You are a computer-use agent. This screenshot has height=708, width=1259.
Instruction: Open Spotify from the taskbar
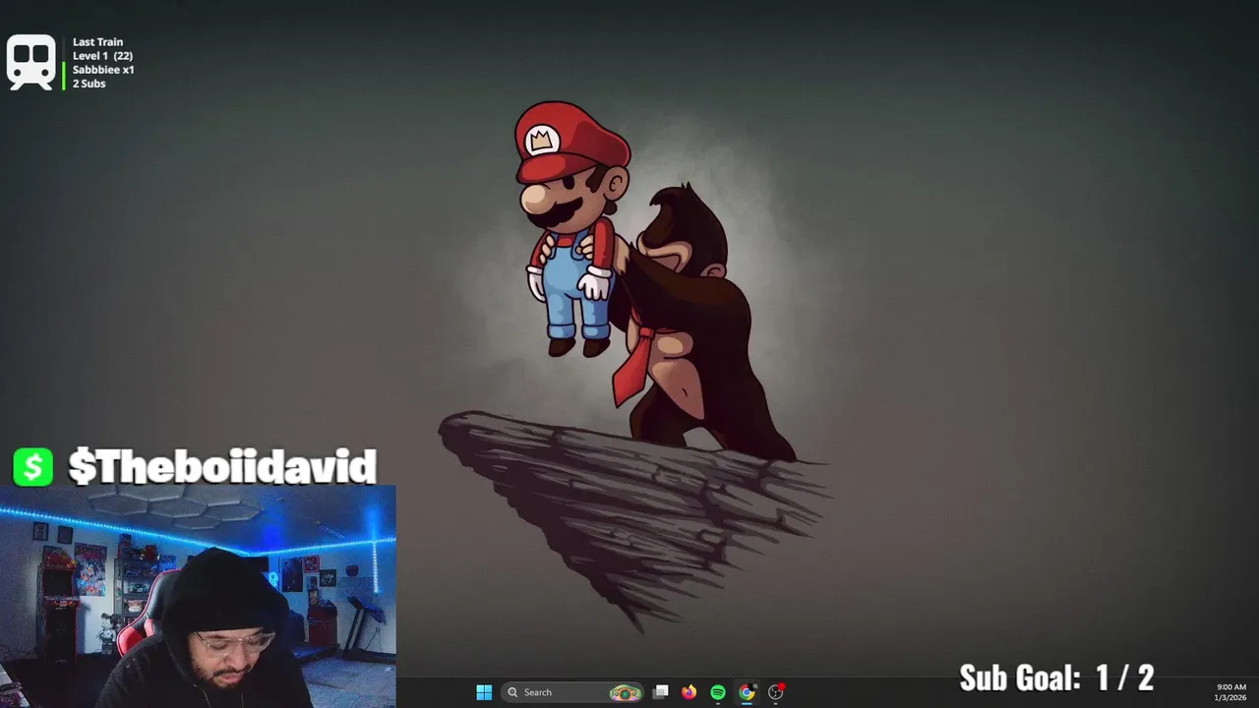[718, 692]
